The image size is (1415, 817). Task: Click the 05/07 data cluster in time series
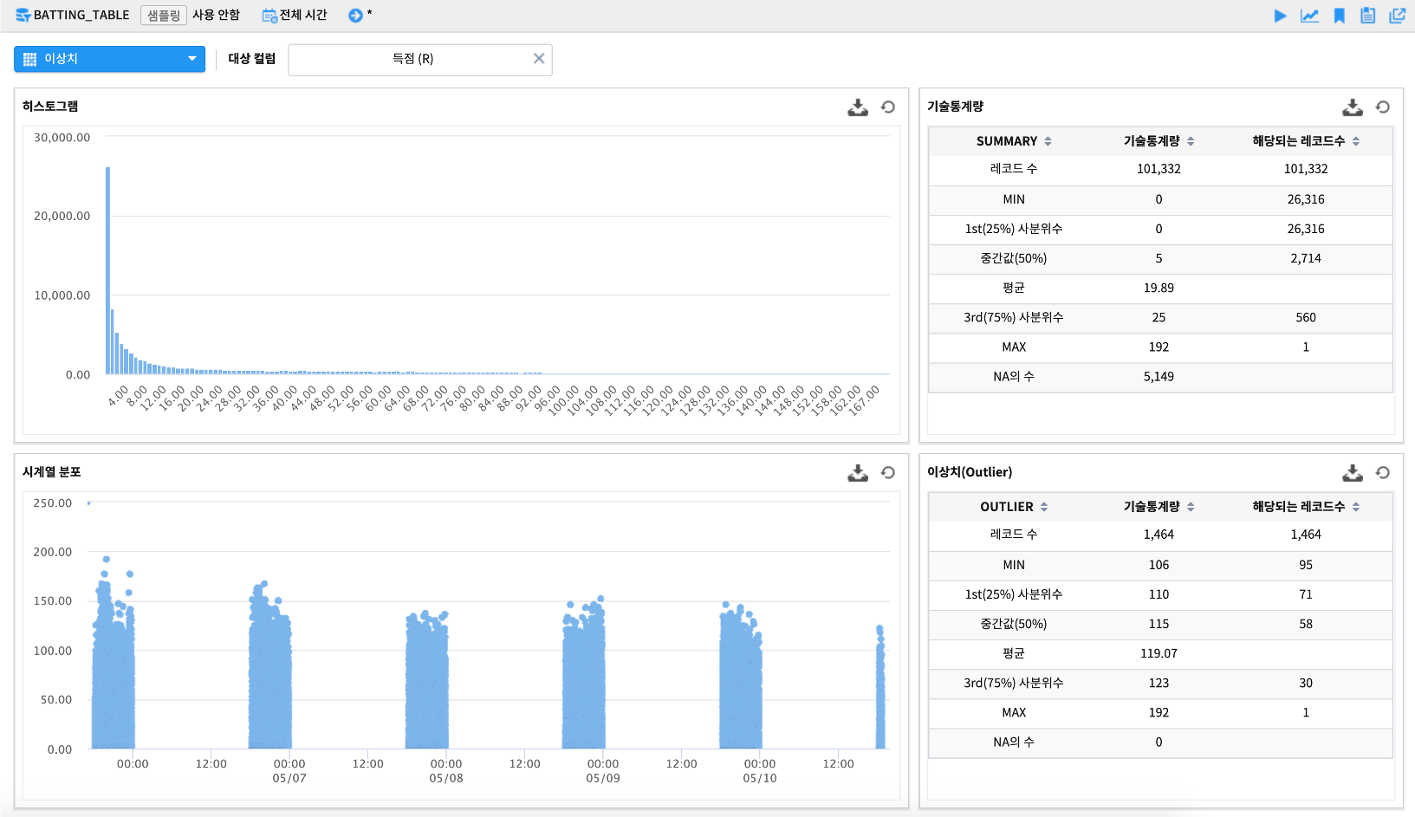(x=269, y=667)
